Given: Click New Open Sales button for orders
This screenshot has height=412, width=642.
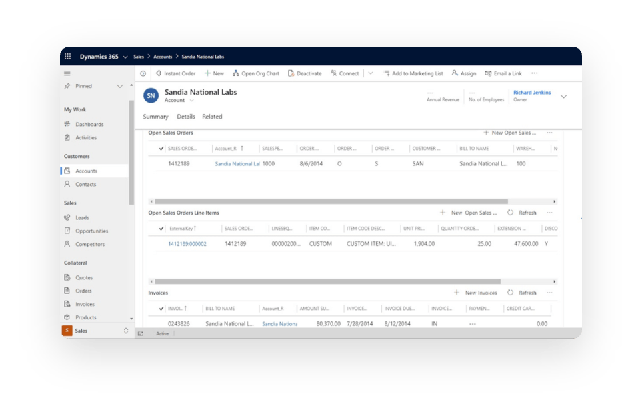Looking at the screenshot, I should coord(509,133).
